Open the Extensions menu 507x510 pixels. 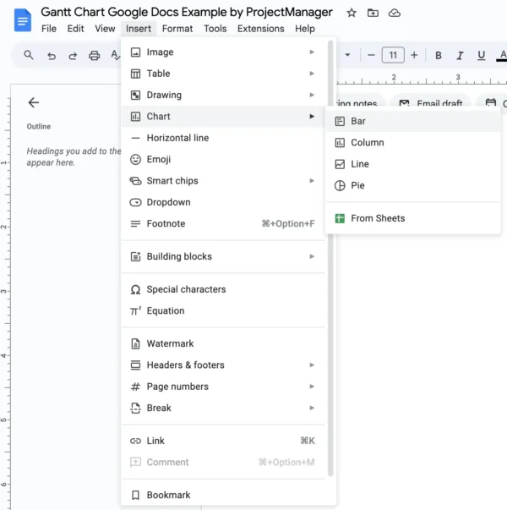coord(260,29)
